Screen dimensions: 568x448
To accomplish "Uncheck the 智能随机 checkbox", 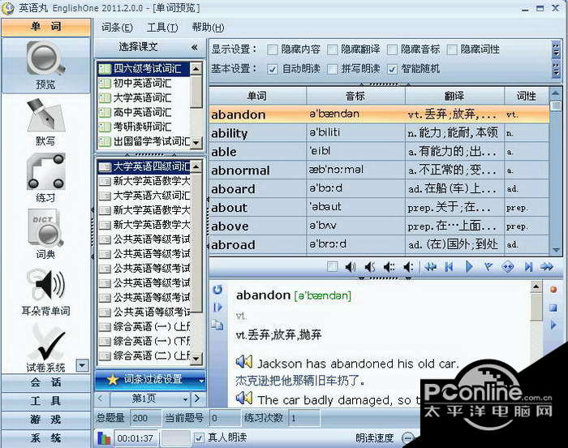I will pyautogui.click(x=392, y=69).
